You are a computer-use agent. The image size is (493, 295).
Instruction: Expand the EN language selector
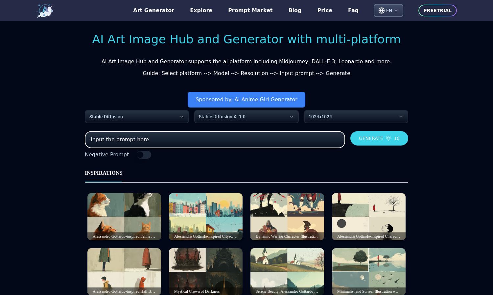pos(388,10)
